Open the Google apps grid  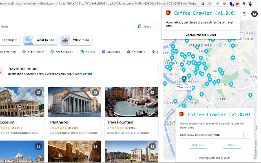tap(245, 14)
